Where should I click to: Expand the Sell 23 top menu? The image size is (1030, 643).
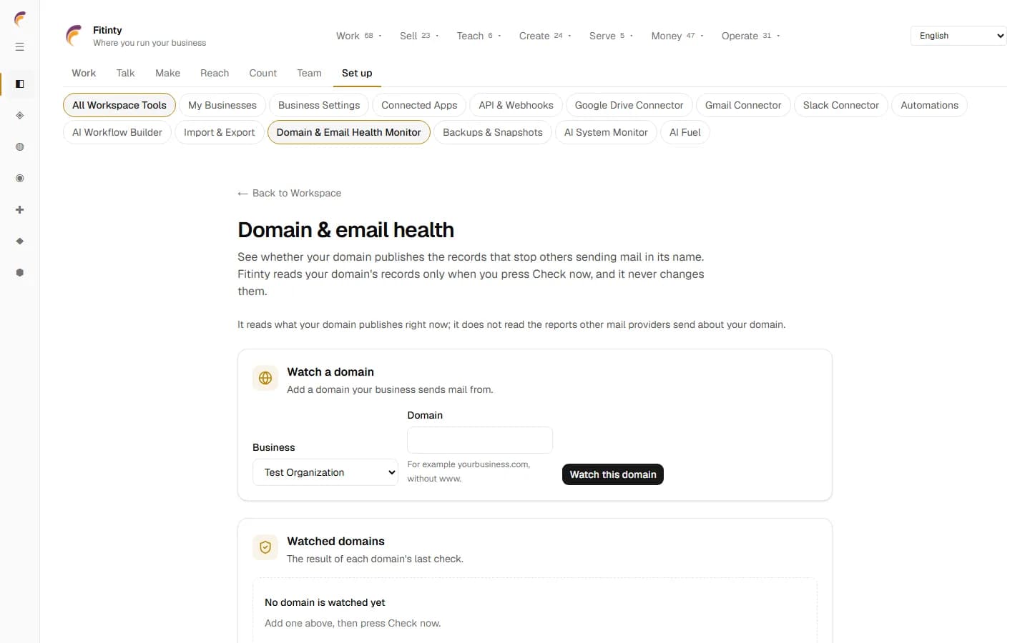point(419,36)
